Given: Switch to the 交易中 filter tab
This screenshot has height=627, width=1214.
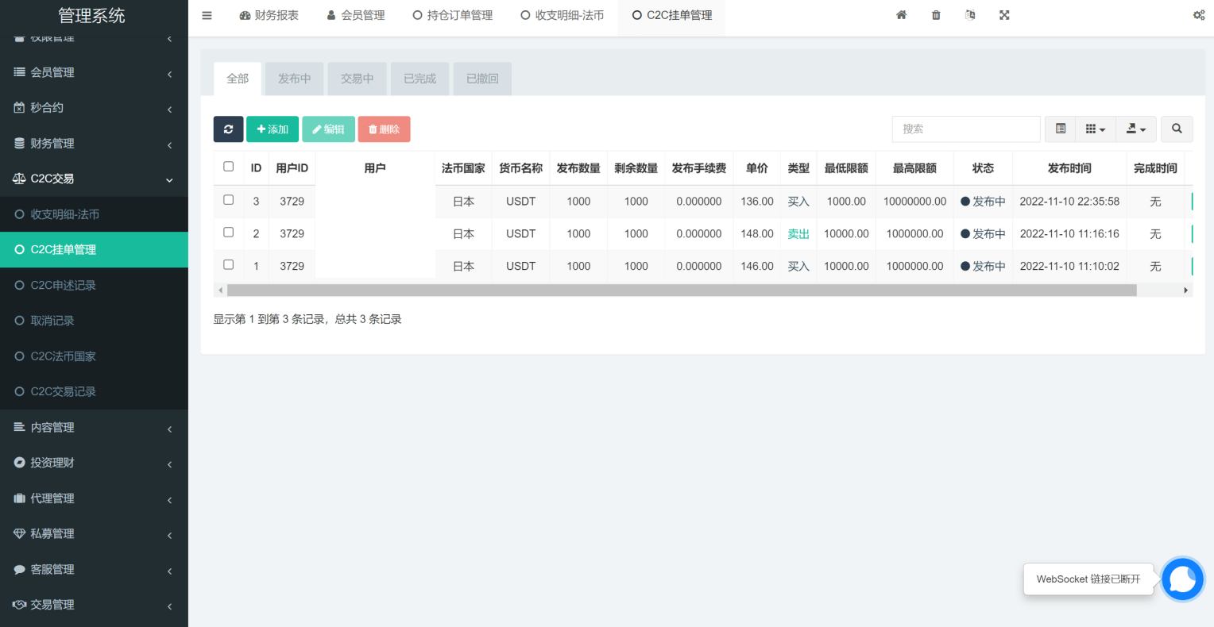Looking at the screenshot, I should (357, 79).
